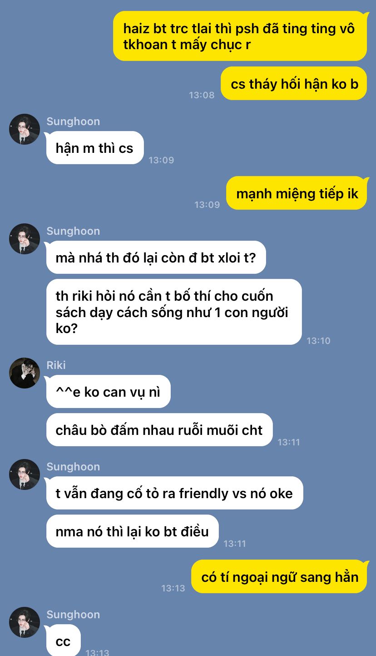This screenshot has height=656, width=376.
Task: Select the Sunghoon name above "hận m thì cs"
Action: [x=73, y=121]
